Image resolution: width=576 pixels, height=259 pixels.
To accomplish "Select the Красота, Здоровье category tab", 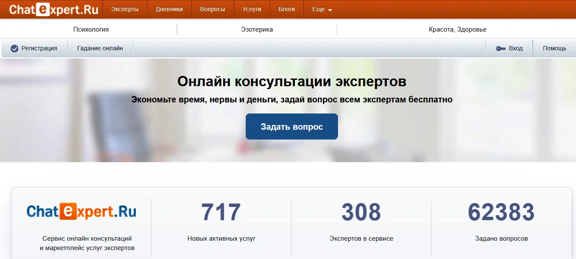I will [458, 29].
